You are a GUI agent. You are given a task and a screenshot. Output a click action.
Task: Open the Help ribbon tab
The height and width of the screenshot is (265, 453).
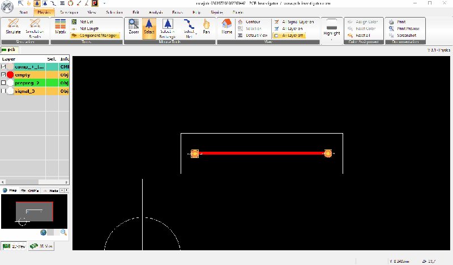click(196, 12)
